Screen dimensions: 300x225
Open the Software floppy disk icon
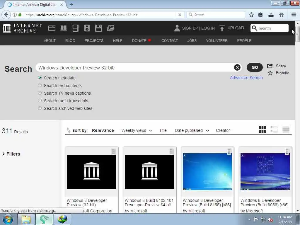98,28
